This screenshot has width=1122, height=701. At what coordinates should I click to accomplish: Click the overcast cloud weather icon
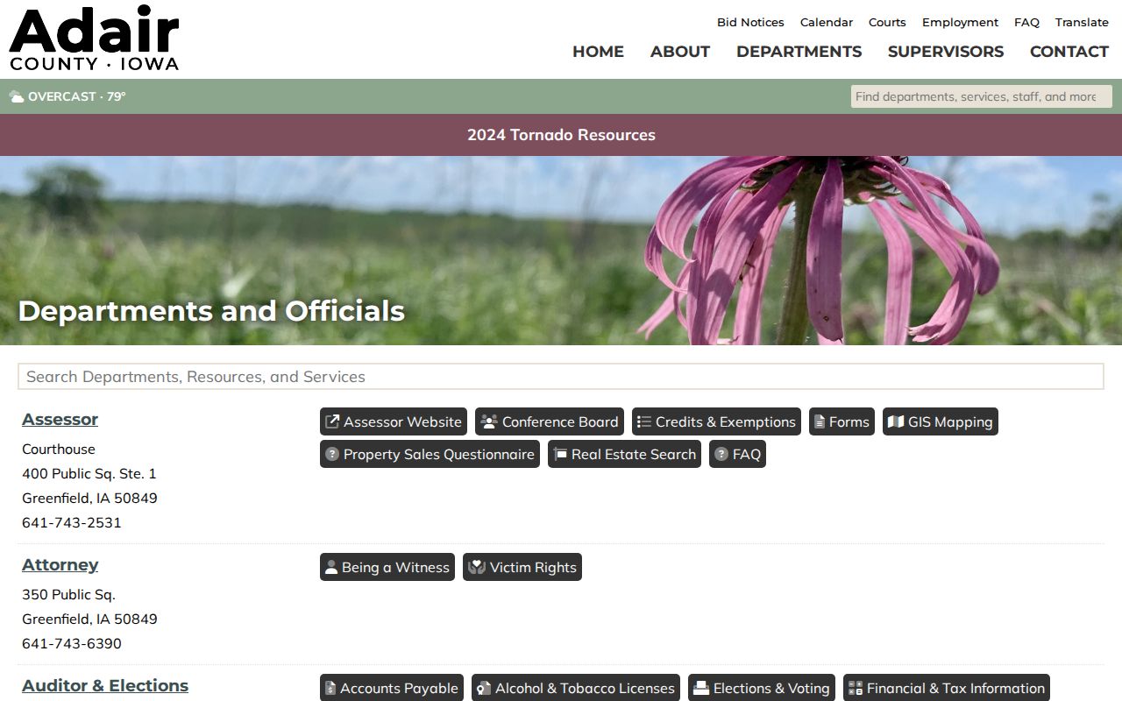pyautogui.click(x=17, y=96)
